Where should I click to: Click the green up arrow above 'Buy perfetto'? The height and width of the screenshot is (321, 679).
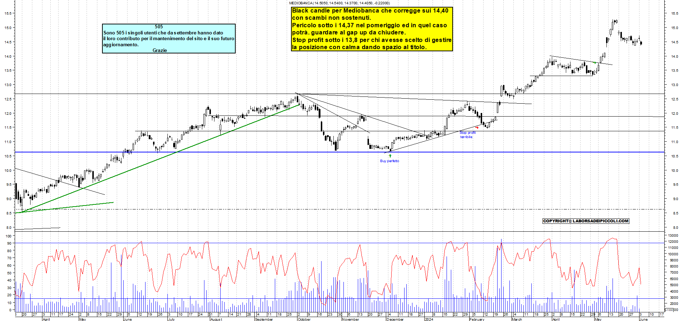390,156
